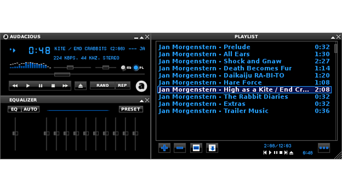Click the round Audacious logo icon
The image size is (342, 192).
coord(141,86)
